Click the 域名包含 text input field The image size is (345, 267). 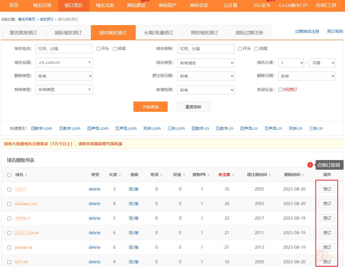[64, 49]
